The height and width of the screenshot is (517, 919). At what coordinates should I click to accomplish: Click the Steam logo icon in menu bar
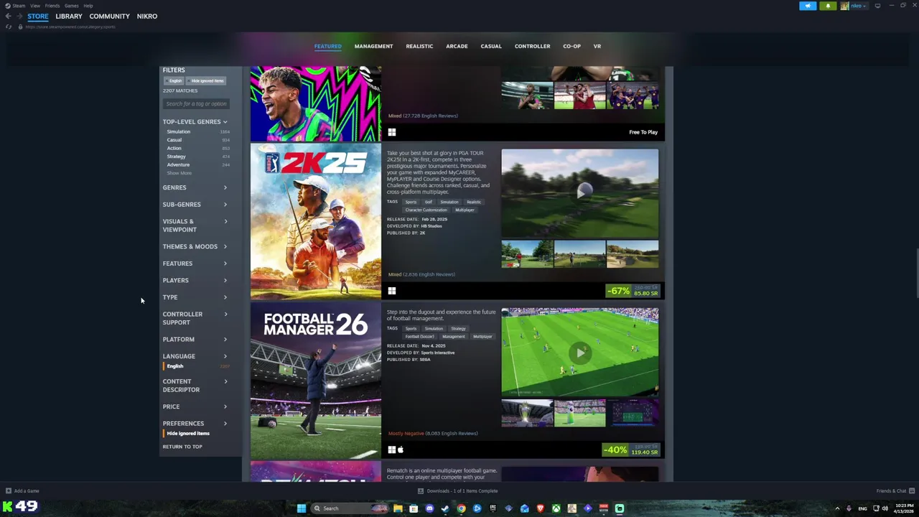click(8, 5)
